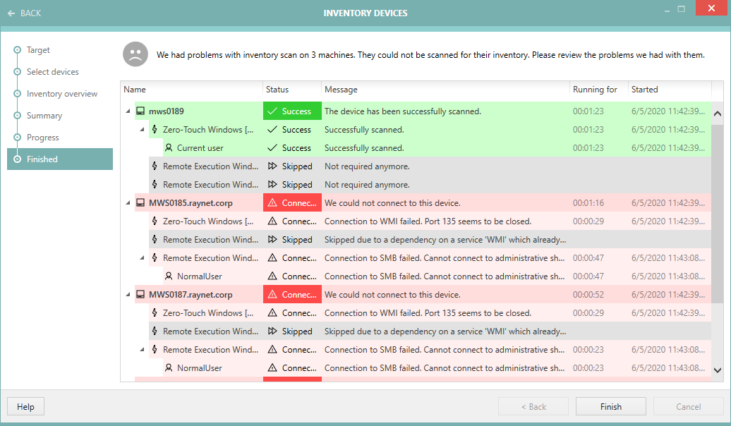The image size is (731, 426).
Task: Sort by the Running for column header
Action: point(595,90)
